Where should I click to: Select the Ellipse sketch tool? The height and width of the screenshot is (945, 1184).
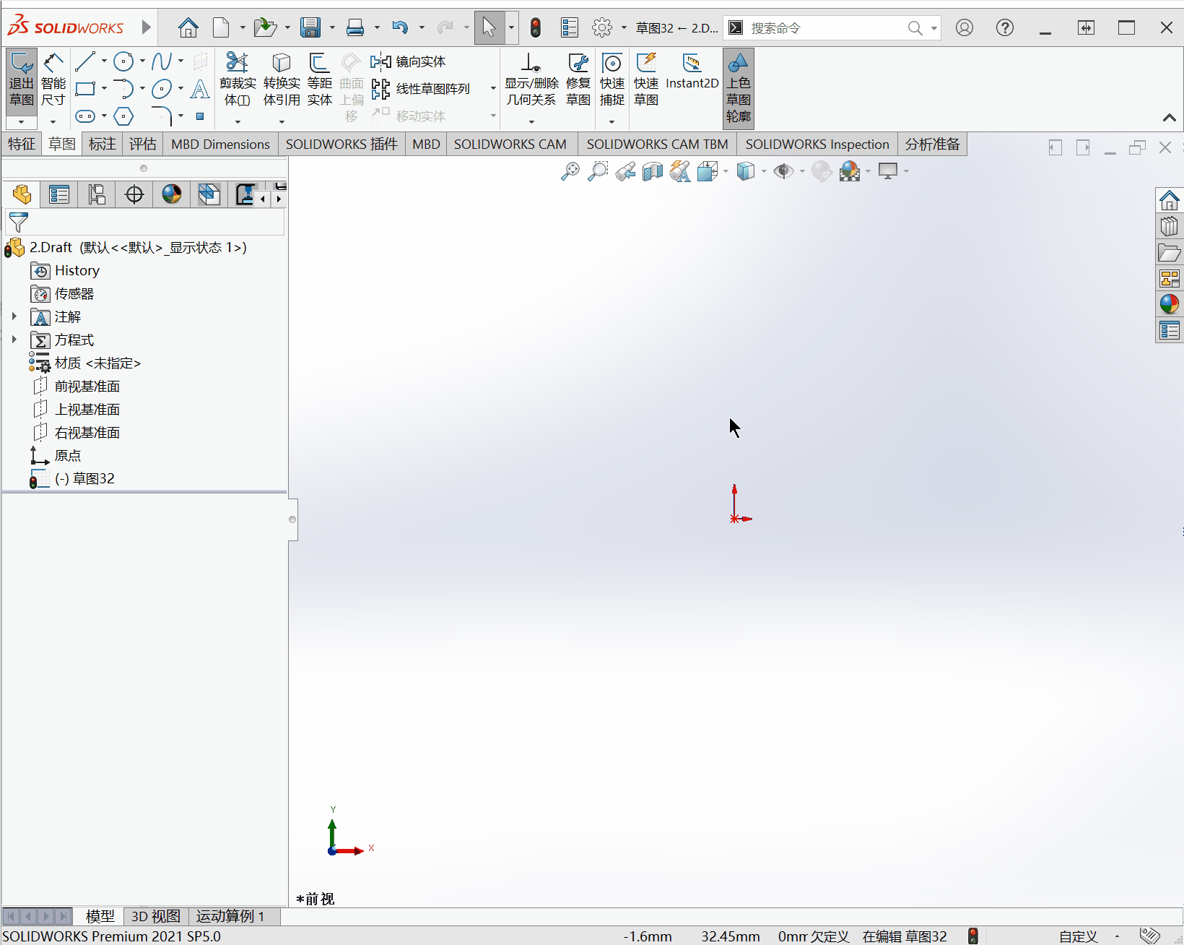click(x=162, y=89)
